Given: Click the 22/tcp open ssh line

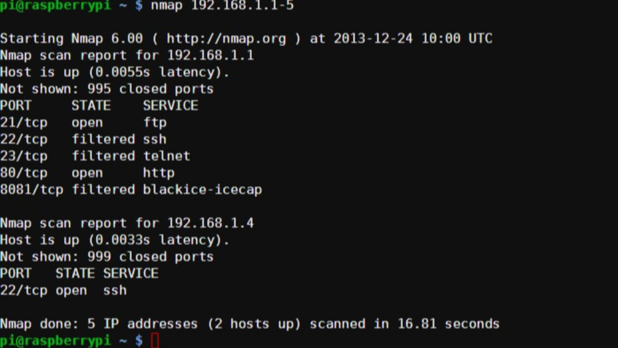Looking at the screenshot, I should pos(64,290).
